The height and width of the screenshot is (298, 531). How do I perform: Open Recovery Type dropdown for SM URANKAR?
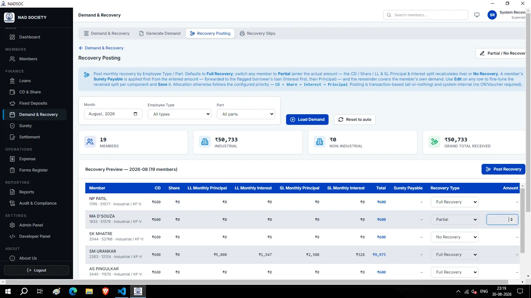click(455, 255)
